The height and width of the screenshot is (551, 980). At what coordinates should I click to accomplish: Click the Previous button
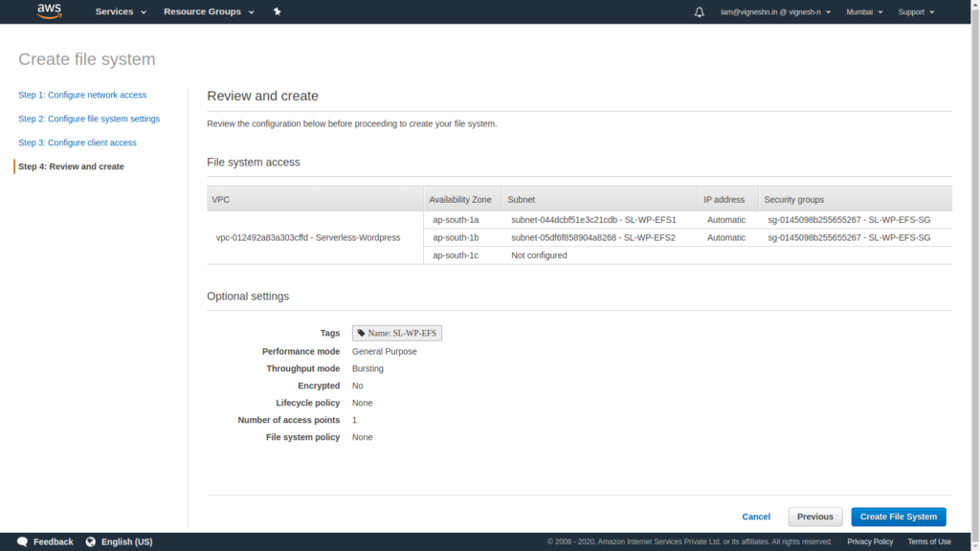pos(815,517)
